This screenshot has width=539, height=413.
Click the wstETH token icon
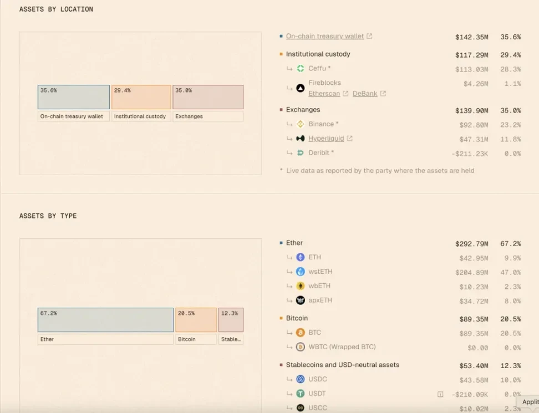[301, 272]
